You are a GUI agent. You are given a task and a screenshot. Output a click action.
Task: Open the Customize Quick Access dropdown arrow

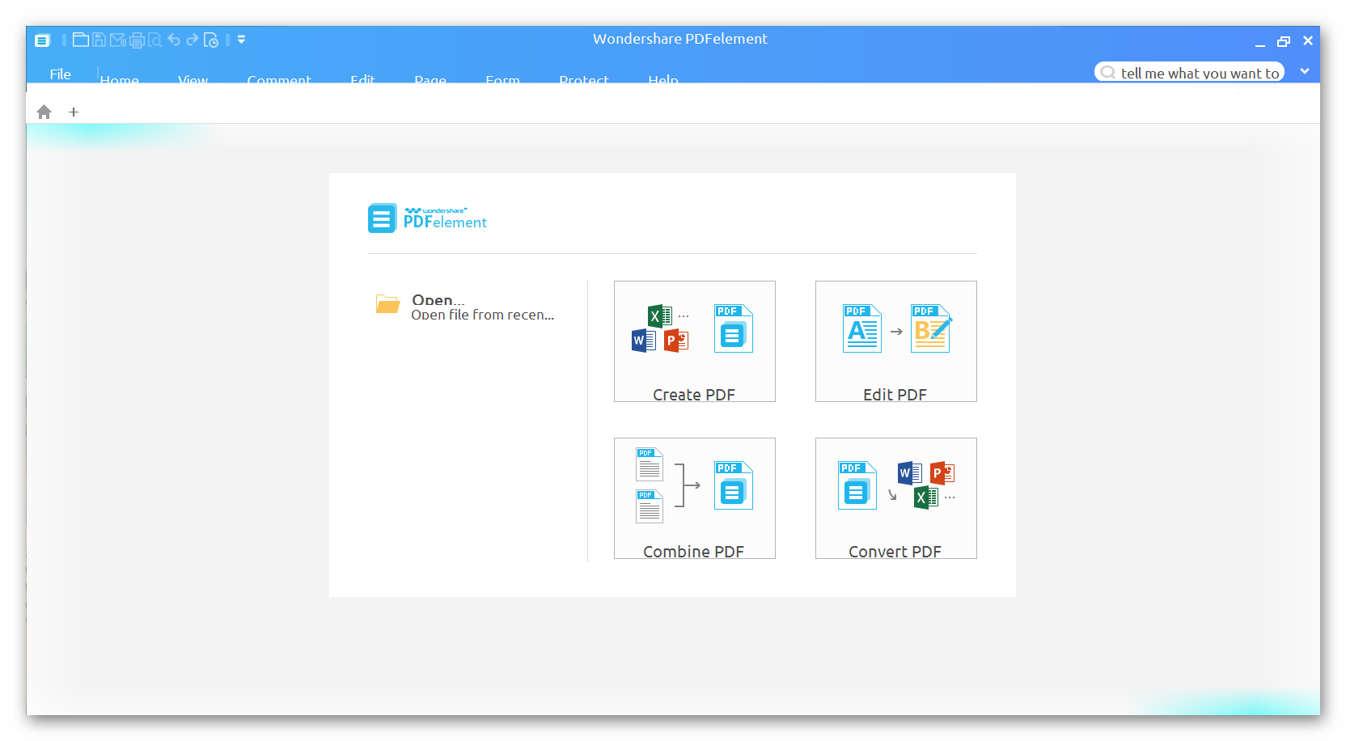click(x=241, y=39)
